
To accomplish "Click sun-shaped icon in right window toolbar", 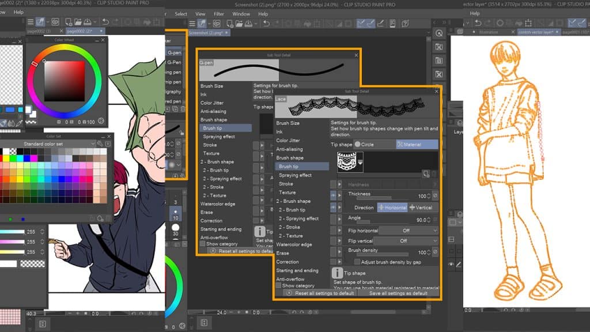I will click(x=500, y=23).
